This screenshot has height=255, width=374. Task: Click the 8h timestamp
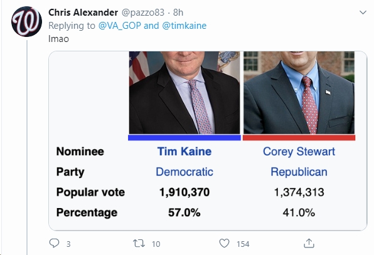pos(178,13)
